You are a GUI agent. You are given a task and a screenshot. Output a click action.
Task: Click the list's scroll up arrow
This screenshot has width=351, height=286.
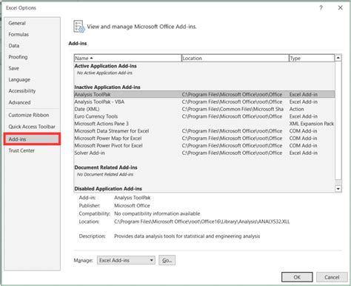[338, 58]
